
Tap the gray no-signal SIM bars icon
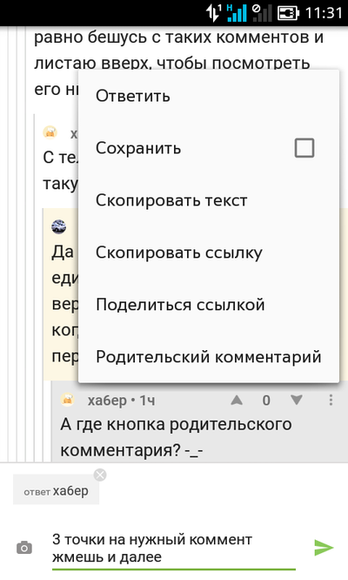click(x=262, y=13)
